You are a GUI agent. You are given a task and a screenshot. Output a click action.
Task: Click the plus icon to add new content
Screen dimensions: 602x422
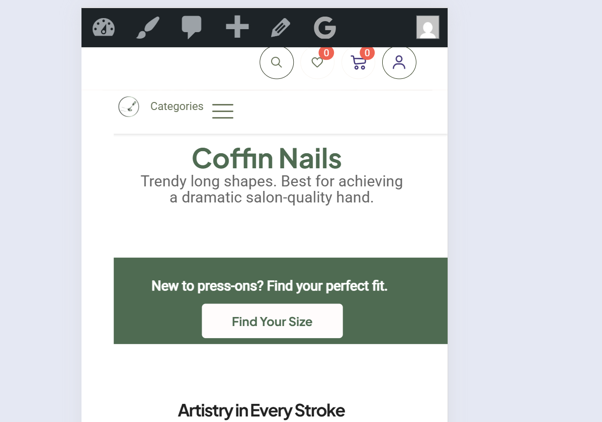237,28
